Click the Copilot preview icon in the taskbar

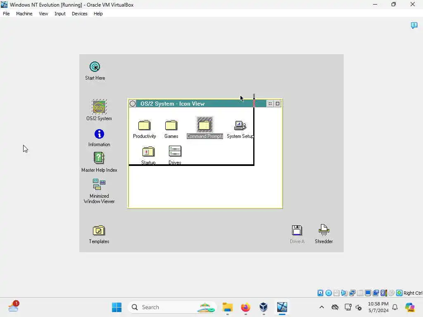pos(410,307)
